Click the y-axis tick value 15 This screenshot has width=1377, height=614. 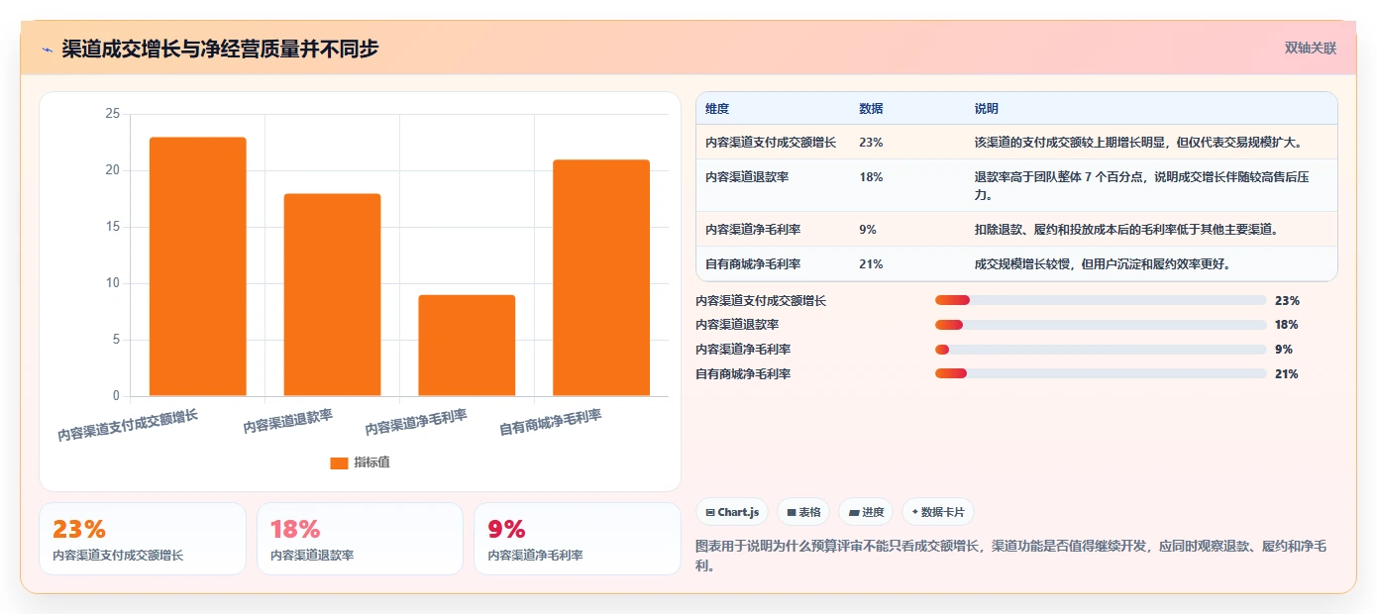click(x=112, y=227)
